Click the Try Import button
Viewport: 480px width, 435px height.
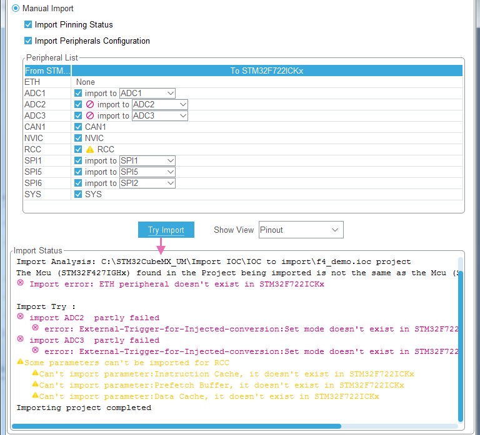pyautogui.click(x=166, y=230)
